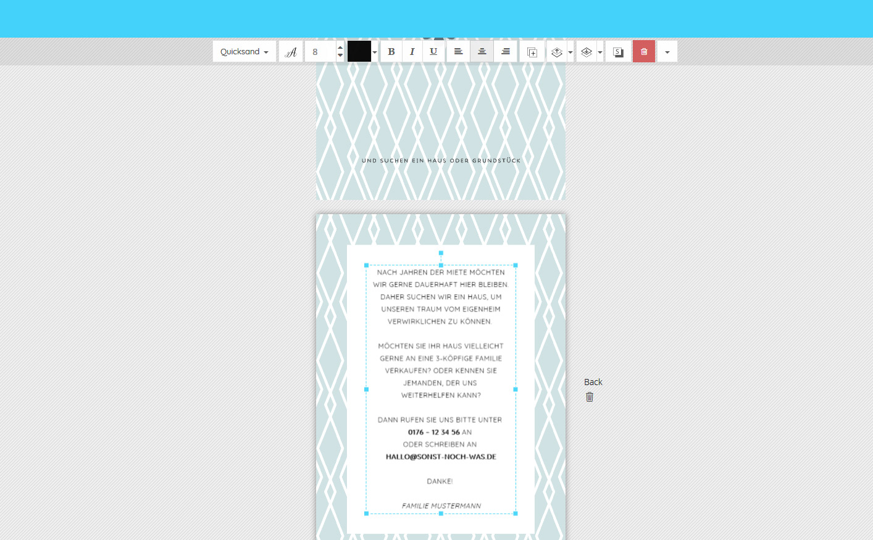
Task: Align text to the left
Action: point(458,52)
